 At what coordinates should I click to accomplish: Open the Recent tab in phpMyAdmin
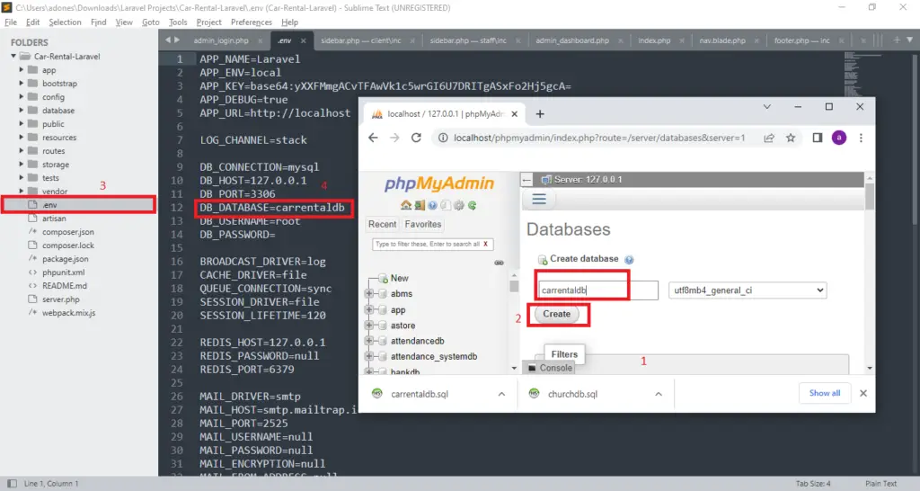pyautogui.click(x=382, y=224)
